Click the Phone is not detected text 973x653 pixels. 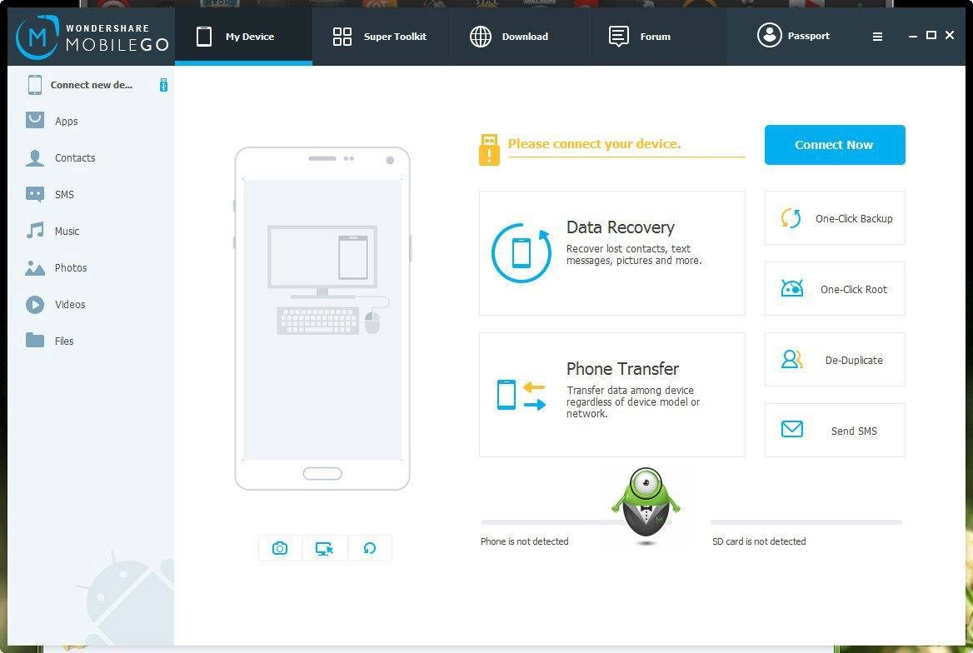pyautogui.click(x=524, y=541)
